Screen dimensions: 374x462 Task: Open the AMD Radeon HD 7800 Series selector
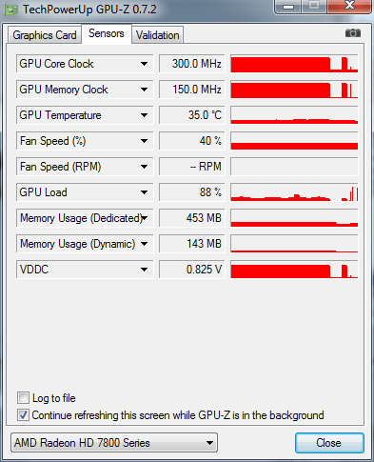[114, 443]
